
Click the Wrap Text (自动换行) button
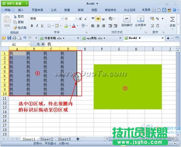coord(127,21)
